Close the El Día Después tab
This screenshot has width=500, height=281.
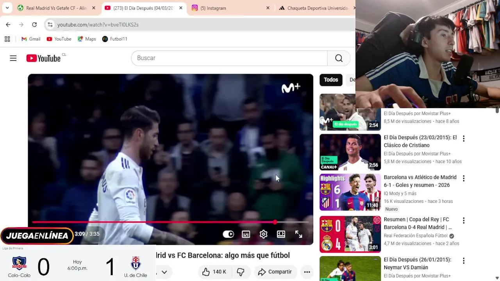pyautogui.click(x=181, y=8)
